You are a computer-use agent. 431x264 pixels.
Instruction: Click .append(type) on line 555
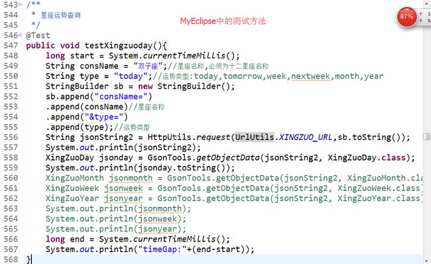coord(77,127)
